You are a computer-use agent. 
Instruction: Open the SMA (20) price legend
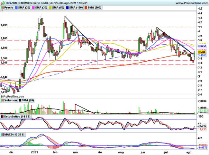(x=24, y=8)
